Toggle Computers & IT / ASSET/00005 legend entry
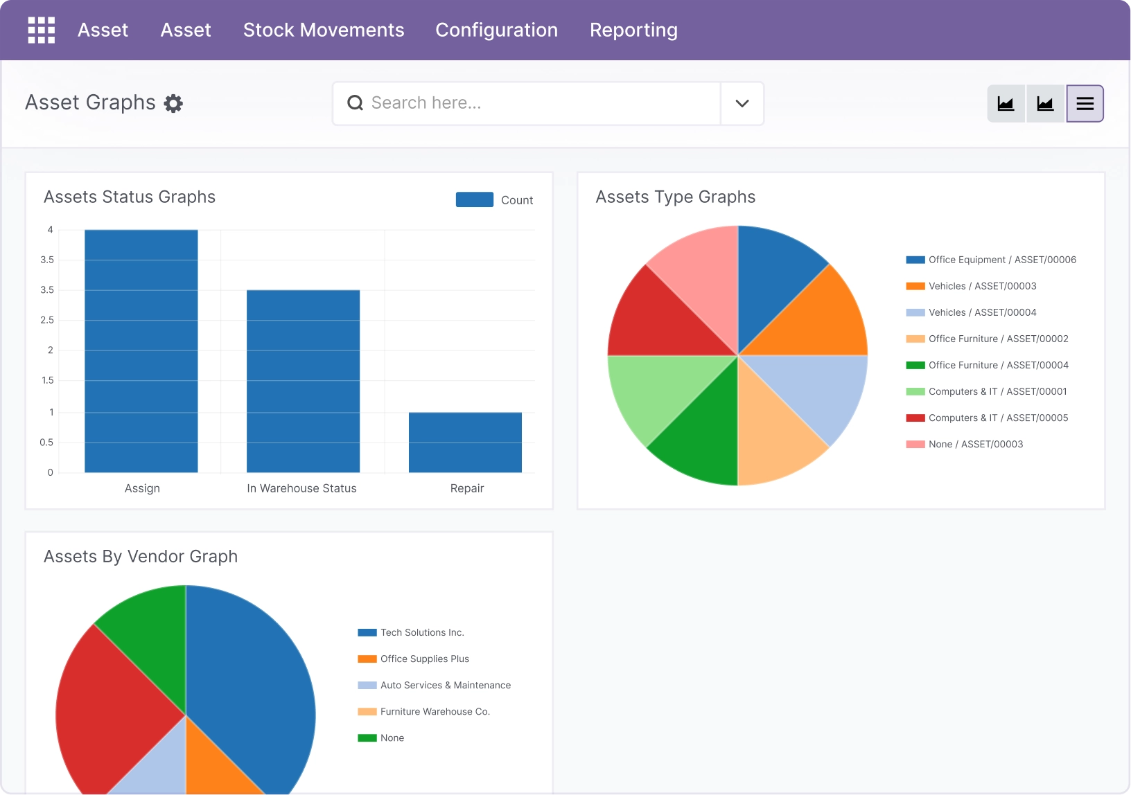Screen dimensions: 1131x795 click(987, 418)
